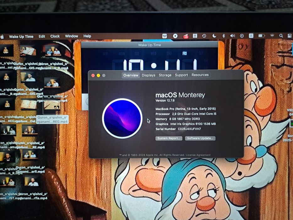
Task: Click the System Report... button
Action: pos(169,138)
